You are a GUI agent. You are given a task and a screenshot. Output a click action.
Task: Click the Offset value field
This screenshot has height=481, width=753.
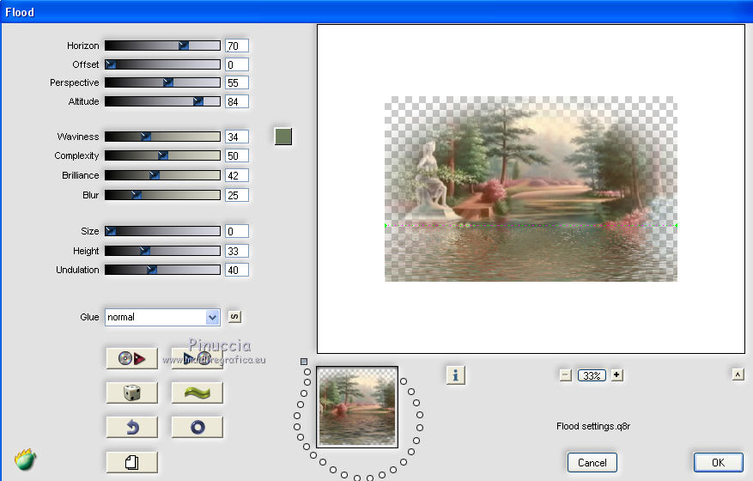237,64
